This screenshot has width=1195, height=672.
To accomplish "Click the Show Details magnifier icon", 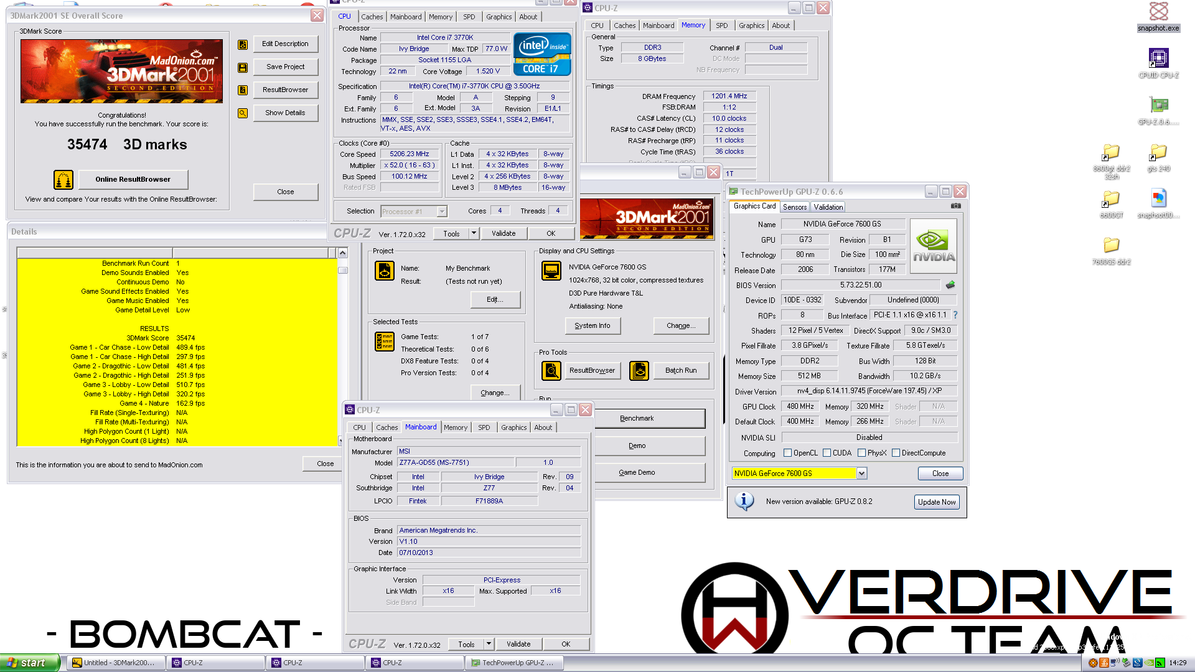I will (x=243, y=113).
